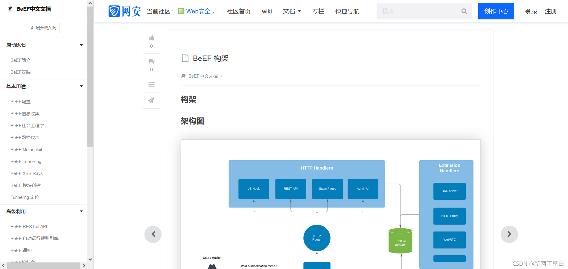Click the 网安 shield logo
The image size is (568, 269).
click(x=124, y=11)
